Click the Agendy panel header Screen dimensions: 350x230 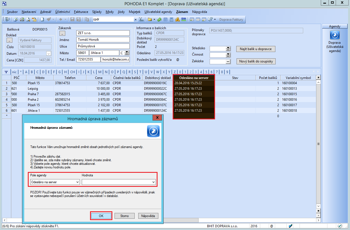(335, 26)
